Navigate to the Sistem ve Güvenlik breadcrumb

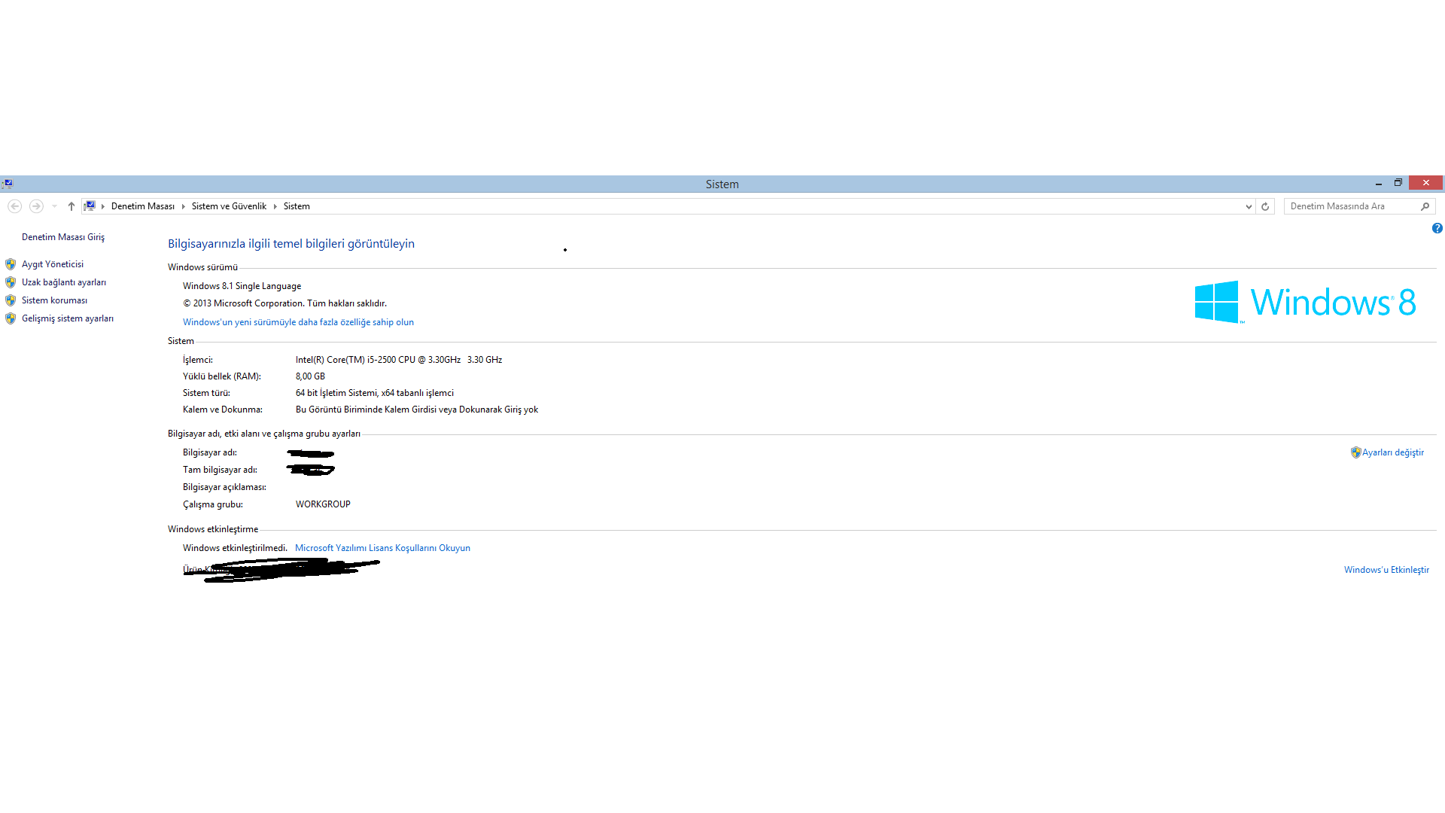pyautogui.click(x=229, y=206)
